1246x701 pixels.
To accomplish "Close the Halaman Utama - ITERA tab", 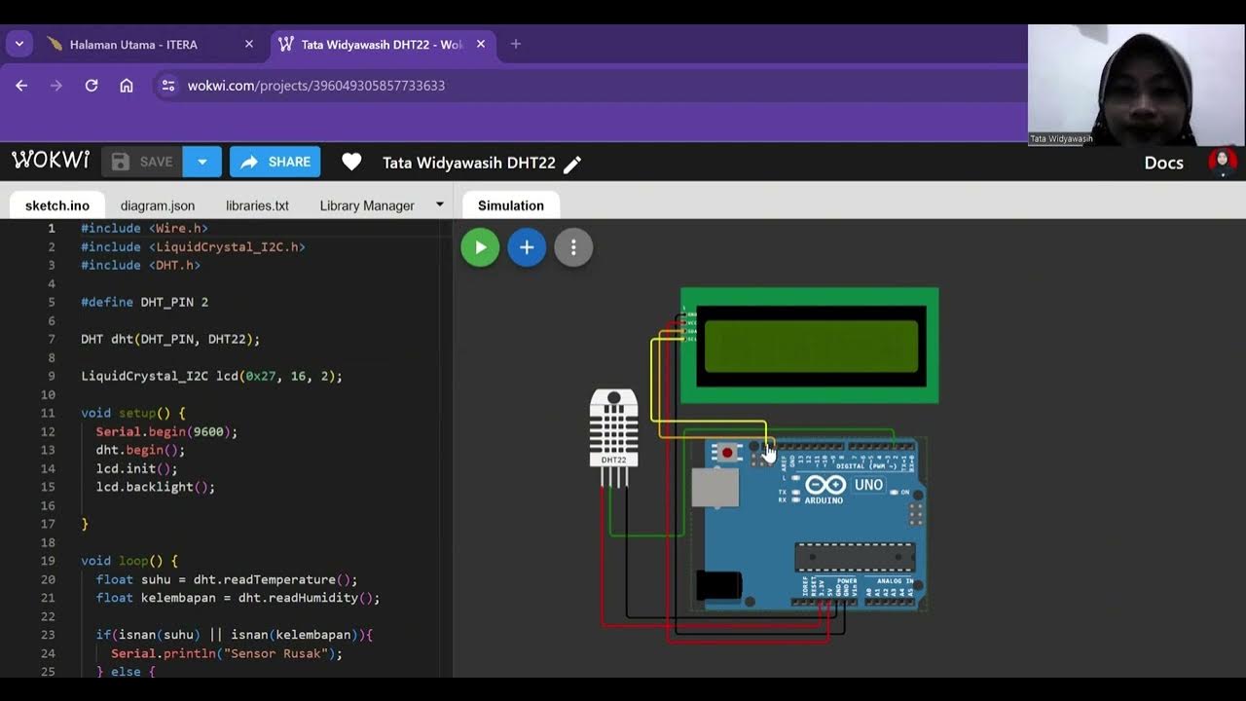I will pos(249,45).
